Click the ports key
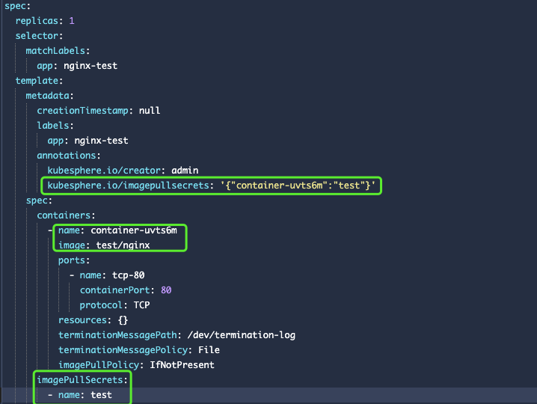This screenshot has height=404, width=537. click(x=74, y=260)
